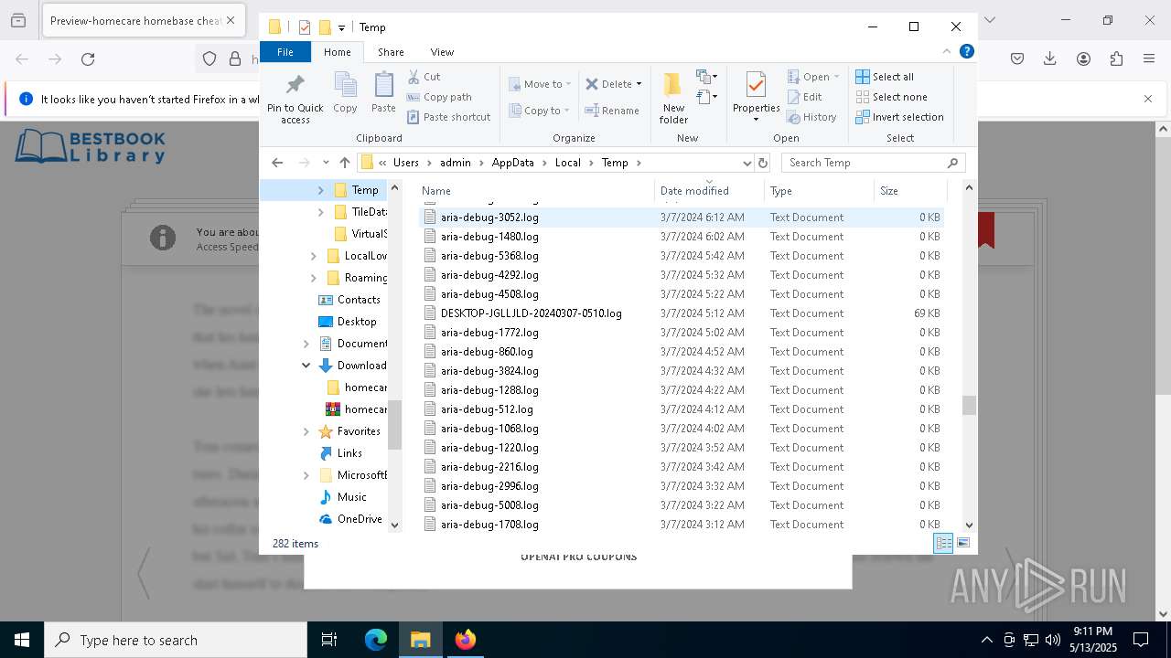This screenshot has width=1171, height=658.
Task: Click the Copy ribbon icon
Action: (345, 93)
